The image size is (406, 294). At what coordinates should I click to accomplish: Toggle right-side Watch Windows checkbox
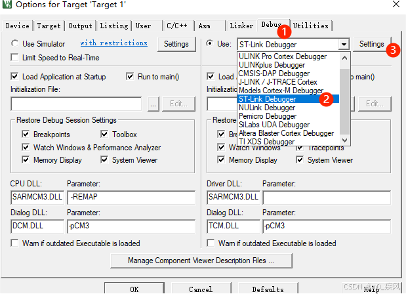(x=221, y=147)
